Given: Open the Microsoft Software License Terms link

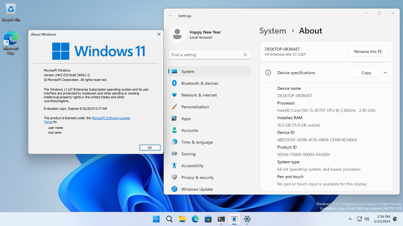Looking at the screenshot, I should click(x=111, y=118).
